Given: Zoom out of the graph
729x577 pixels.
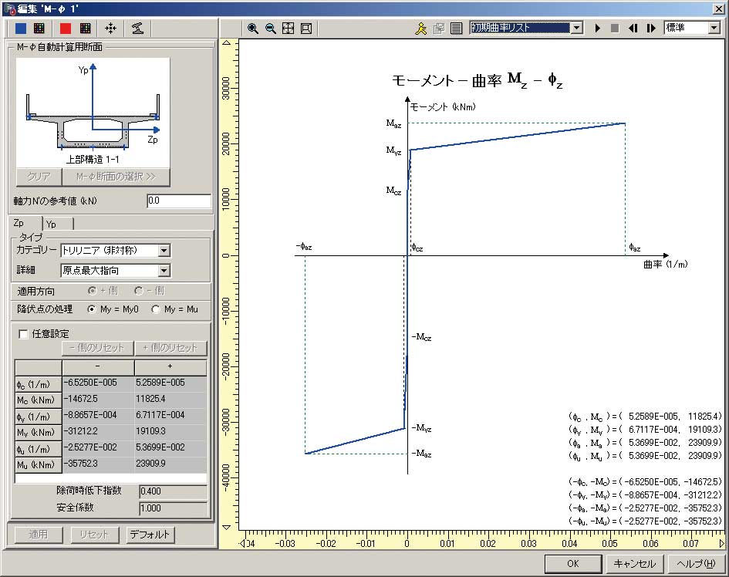Looking at the screenshot, I should click(x=271, y=29).
